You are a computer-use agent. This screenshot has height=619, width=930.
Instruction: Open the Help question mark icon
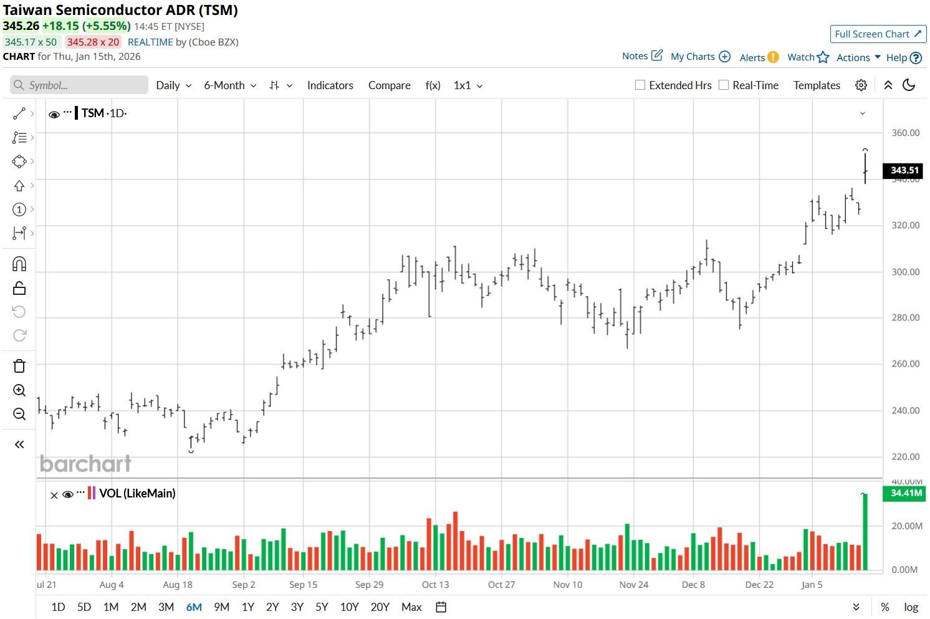click(916, 58)
